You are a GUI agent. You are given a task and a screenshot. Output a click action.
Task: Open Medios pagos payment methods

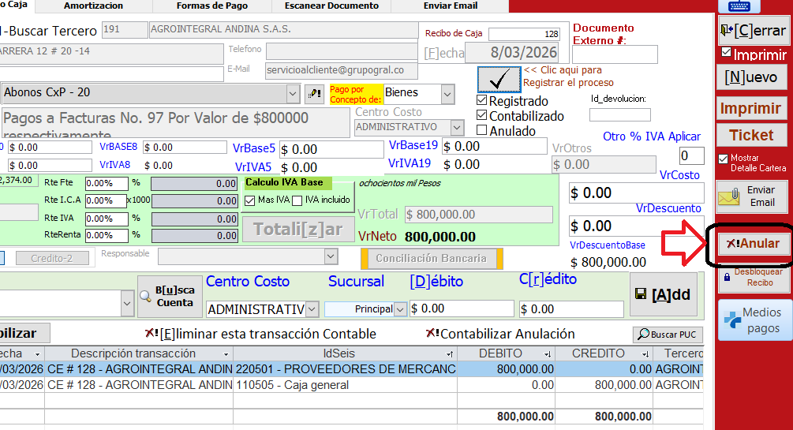point(753,320)
